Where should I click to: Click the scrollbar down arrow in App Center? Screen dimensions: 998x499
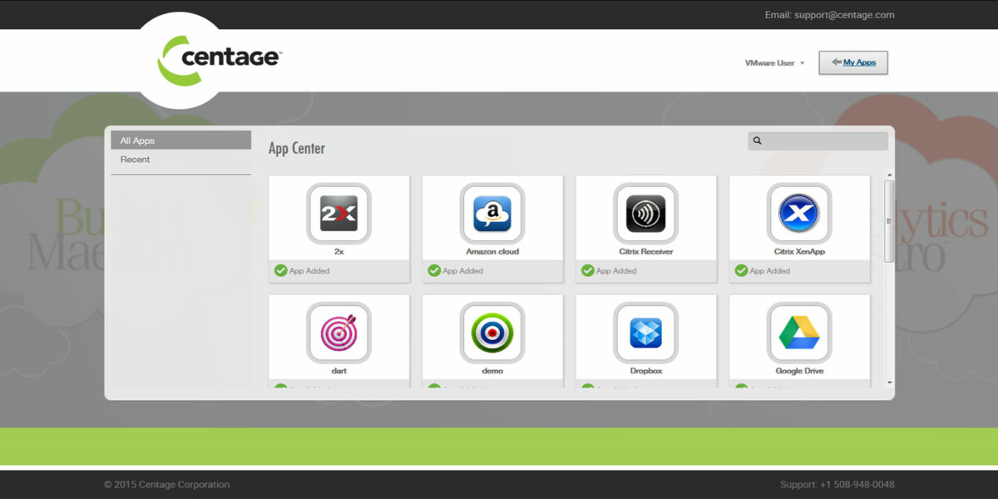[889, 382]
